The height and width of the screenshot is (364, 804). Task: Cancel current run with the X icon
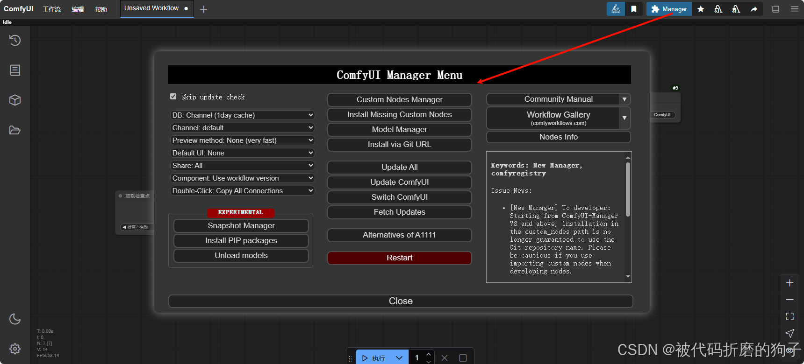444,358
